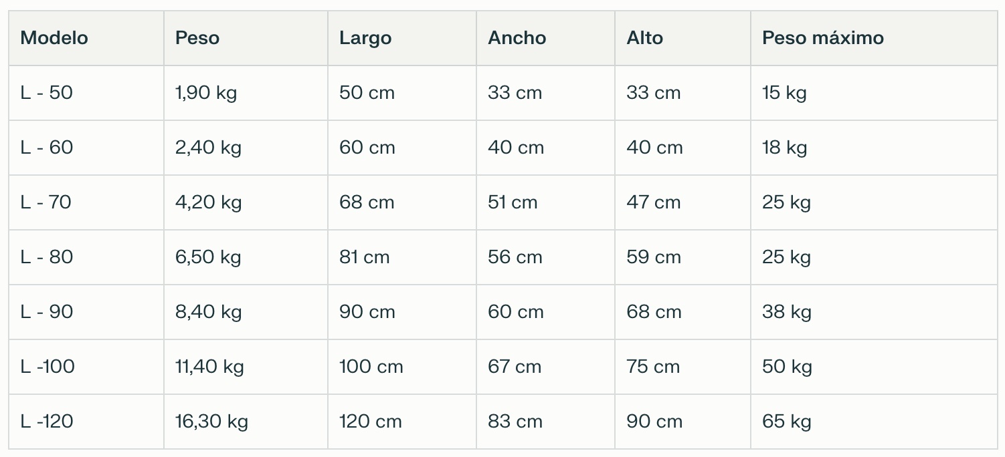1005x457 pixels.
Task: Select the 83 cm width cell
Action: tap(515, 422)
